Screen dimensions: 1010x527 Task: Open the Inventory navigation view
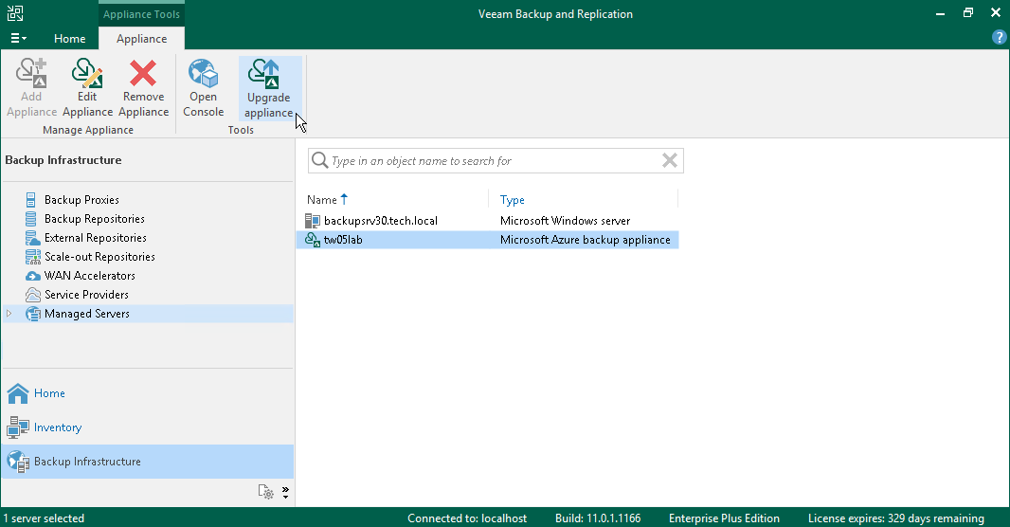tap(148, 427)
